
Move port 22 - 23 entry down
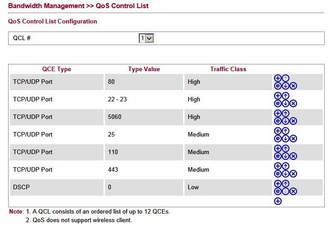coord(285,103)
